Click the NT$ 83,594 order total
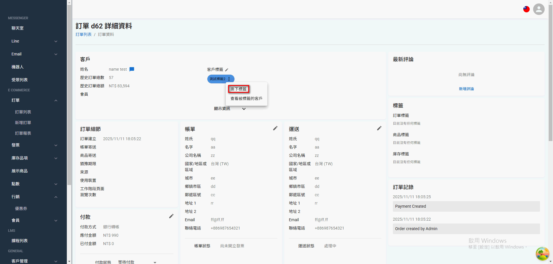This screenshot has height=264, width=553. click(x=119, y=86)
